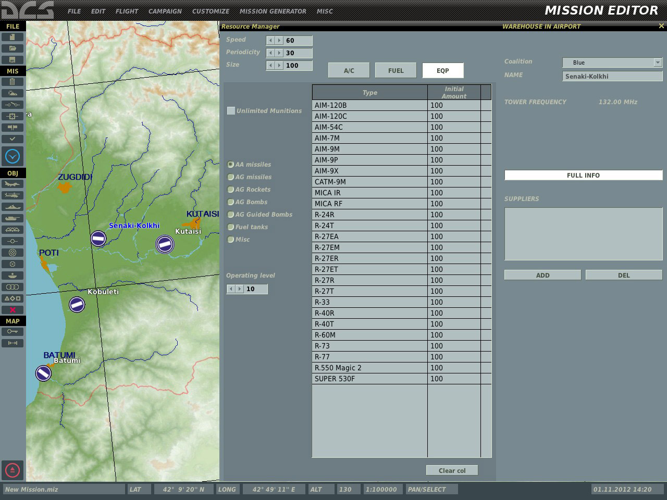Enable the Unlimited Munitions checkbox
667x500 pixels.
pos(231,110)
